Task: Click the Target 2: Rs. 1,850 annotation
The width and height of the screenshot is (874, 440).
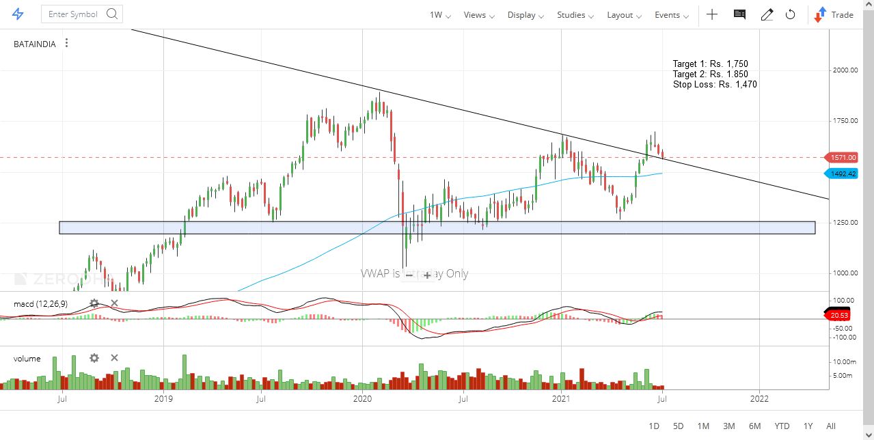Action: (x=711, y=74)
